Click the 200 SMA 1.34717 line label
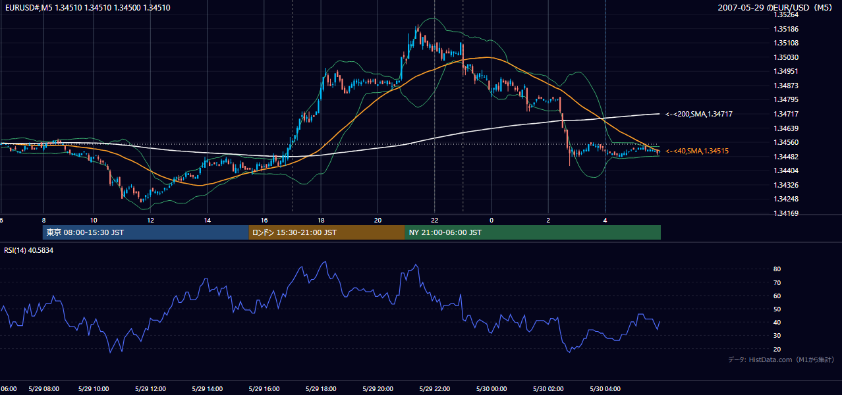This screenshot has height=395, width=842. click(699, 115)
